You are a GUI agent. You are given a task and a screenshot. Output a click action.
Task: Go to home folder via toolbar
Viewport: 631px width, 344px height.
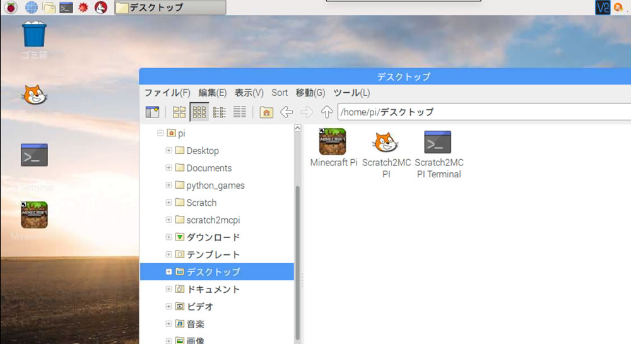tap(266, 112)
